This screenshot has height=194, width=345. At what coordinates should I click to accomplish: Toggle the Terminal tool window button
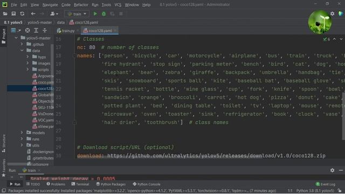point(80,184)
